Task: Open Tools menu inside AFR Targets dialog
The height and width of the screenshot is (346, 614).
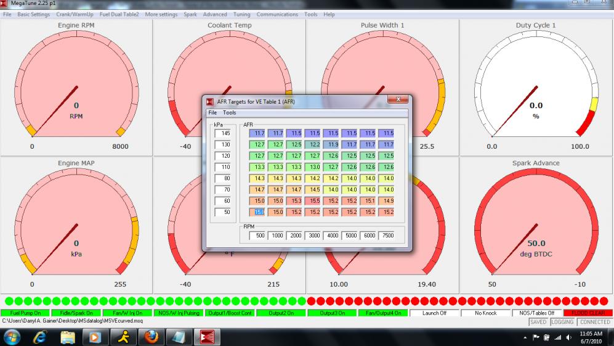Action: 230,113
